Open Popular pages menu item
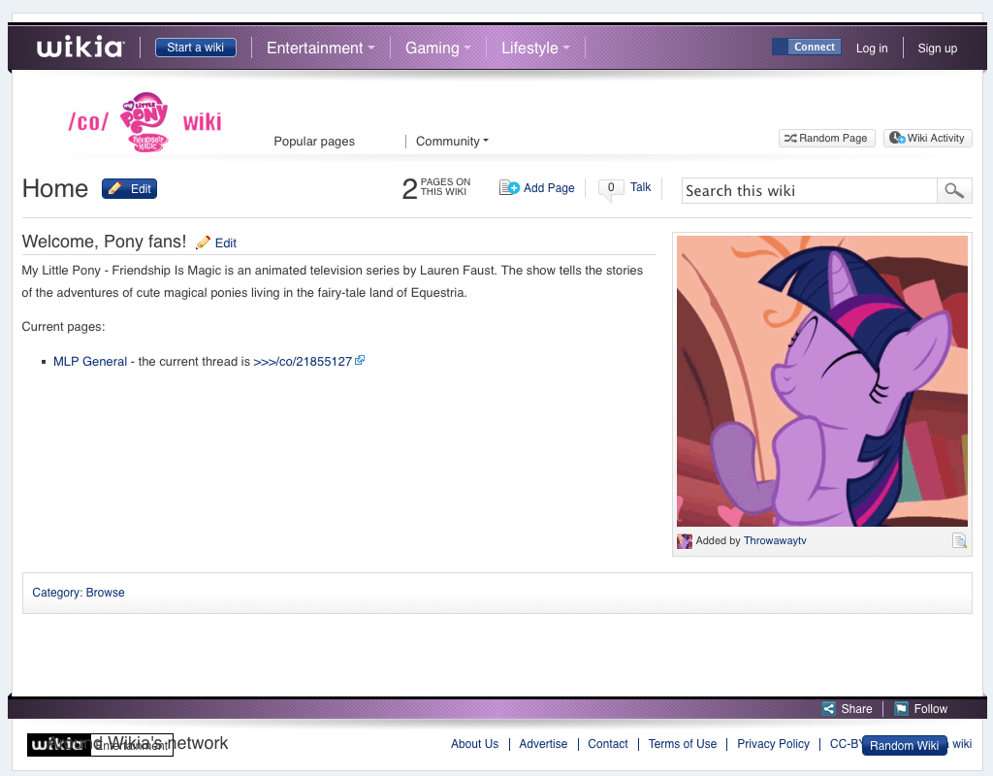The height and width of the screenshot is (776, 993). pyautogui.click(x=314, y=141)
